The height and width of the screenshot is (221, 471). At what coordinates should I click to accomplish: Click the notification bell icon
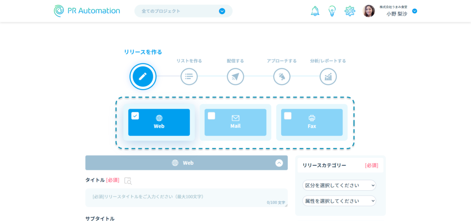(x=315, y=11)
